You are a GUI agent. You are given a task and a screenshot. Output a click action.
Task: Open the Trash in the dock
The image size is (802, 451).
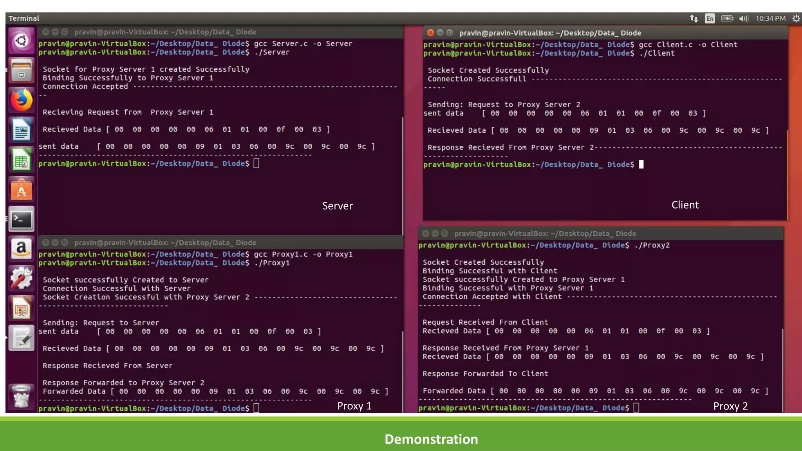pyautogui.click(x=21, y=396)
